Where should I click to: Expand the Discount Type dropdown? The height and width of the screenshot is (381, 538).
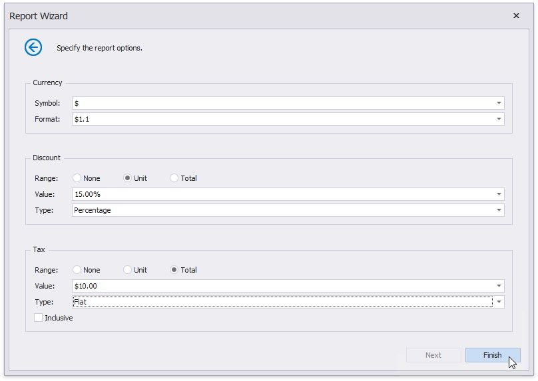click(x=498, y=210)
